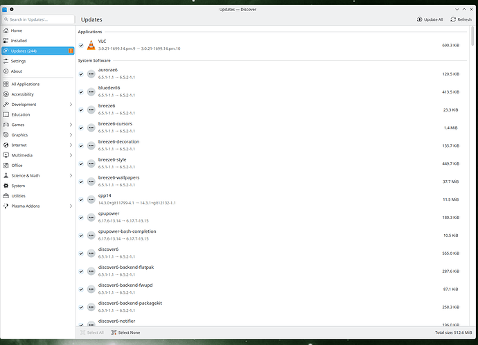Image resolution: width=478 pixels, height=345 pixels.
Task: Click the Select All button
Action: 92,333
